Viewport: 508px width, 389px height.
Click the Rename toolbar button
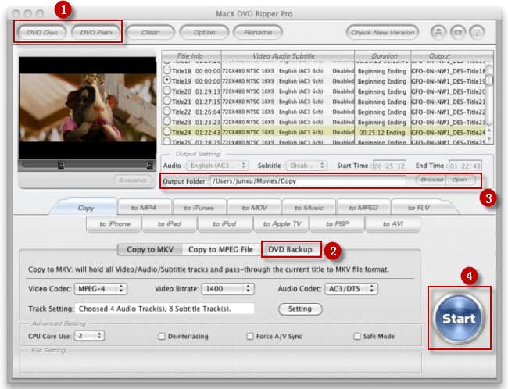pyautogui.click(x=258, y=32)
